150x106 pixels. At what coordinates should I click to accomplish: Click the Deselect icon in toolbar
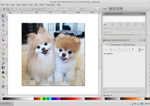(11, 9)
